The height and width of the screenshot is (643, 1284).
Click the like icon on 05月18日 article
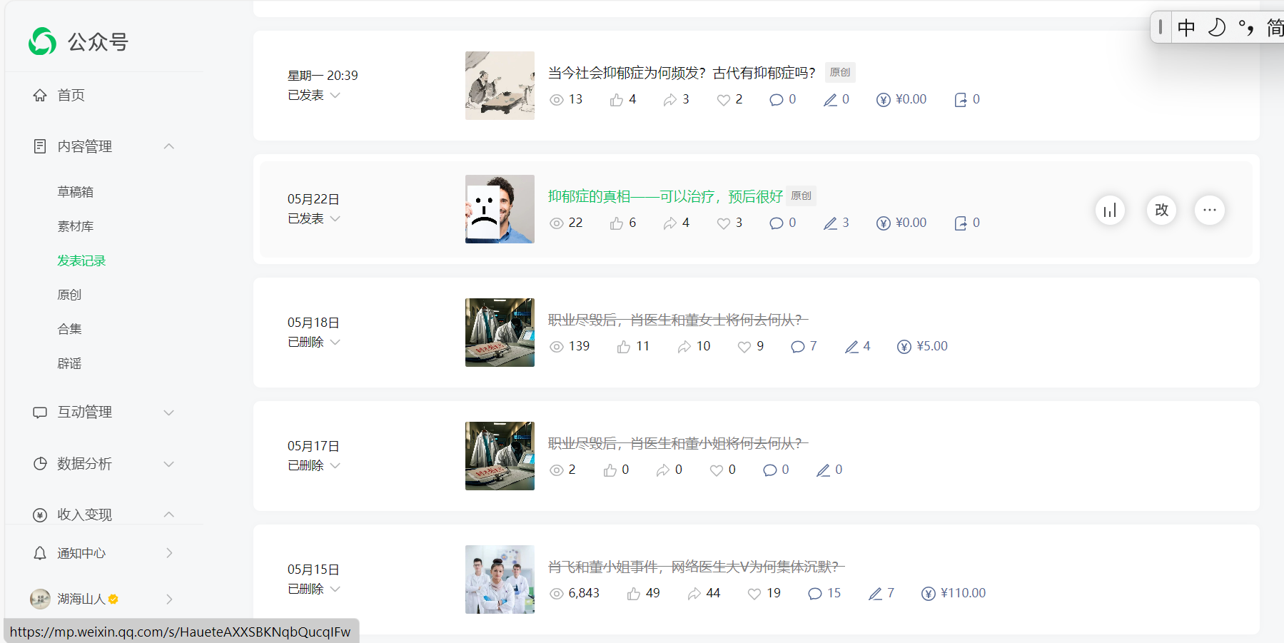coord(624,347)
